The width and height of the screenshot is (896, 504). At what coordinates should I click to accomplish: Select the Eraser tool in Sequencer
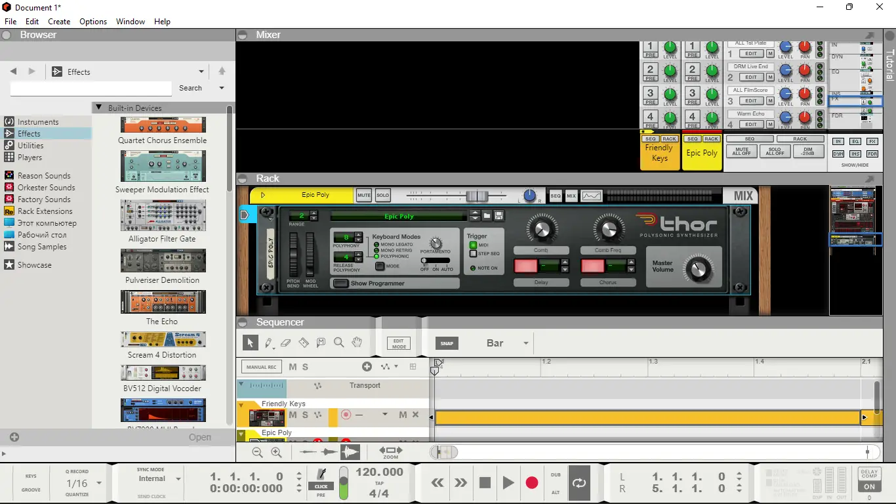click(286, 343)
